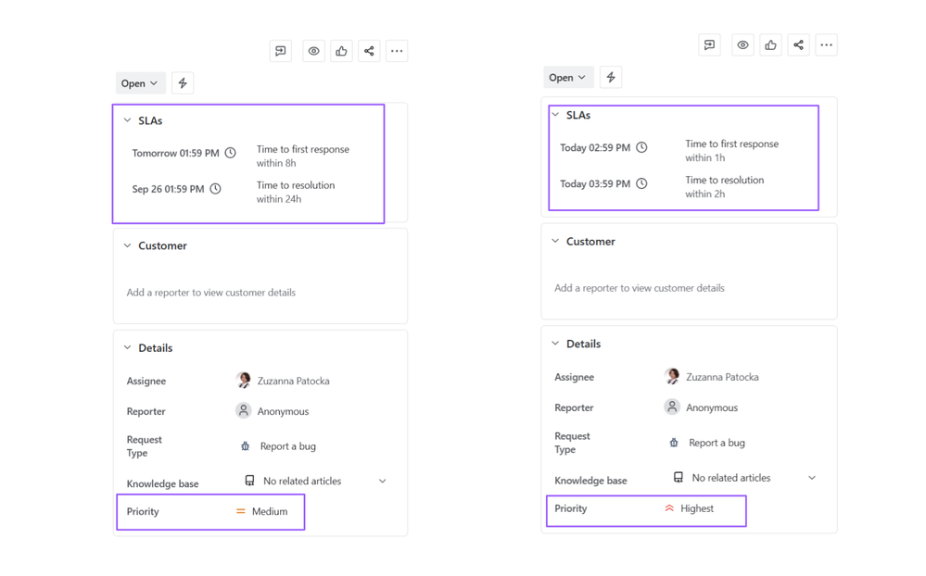Click the Highest priority icon
This screenshot has width=926, height=576.
pos(669,508)
